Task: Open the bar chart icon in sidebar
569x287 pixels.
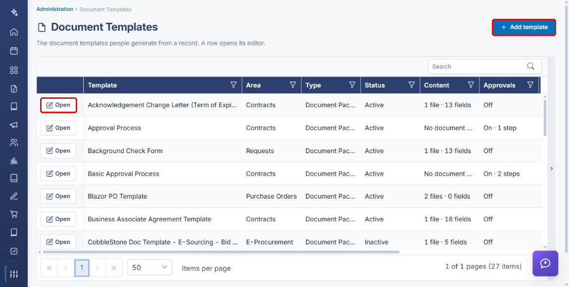Action: [x=14, y=161]
